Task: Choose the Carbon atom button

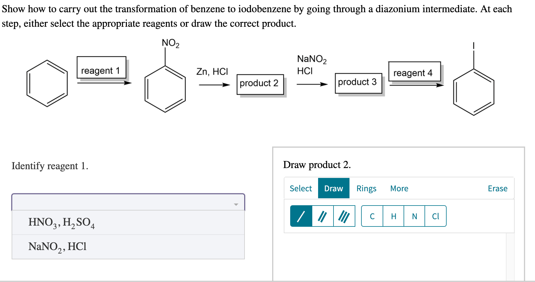Action: [372, 216]
